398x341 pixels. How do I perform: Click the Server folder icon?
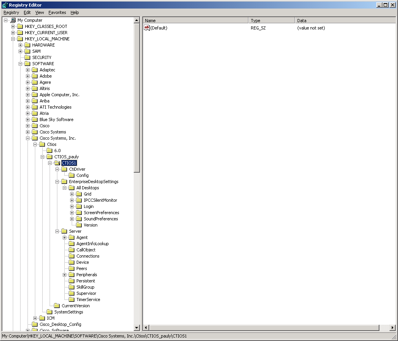click(64, 231)
